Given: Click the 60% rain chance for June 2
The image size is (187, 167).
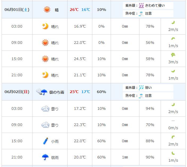Looking at the screenshot, I should [102, 92].
